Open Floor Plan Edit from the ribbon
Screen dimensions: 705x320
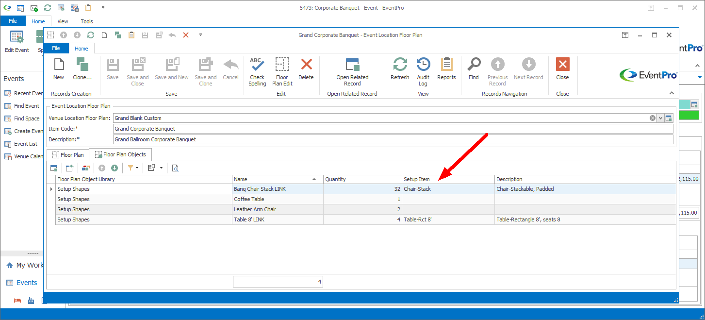coord(282,72)
